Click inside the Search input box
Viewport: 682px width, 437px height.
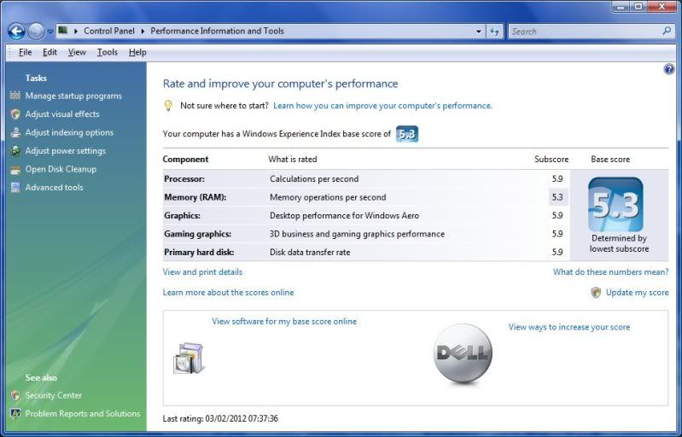pyautogui.click(x=585, y=32)
